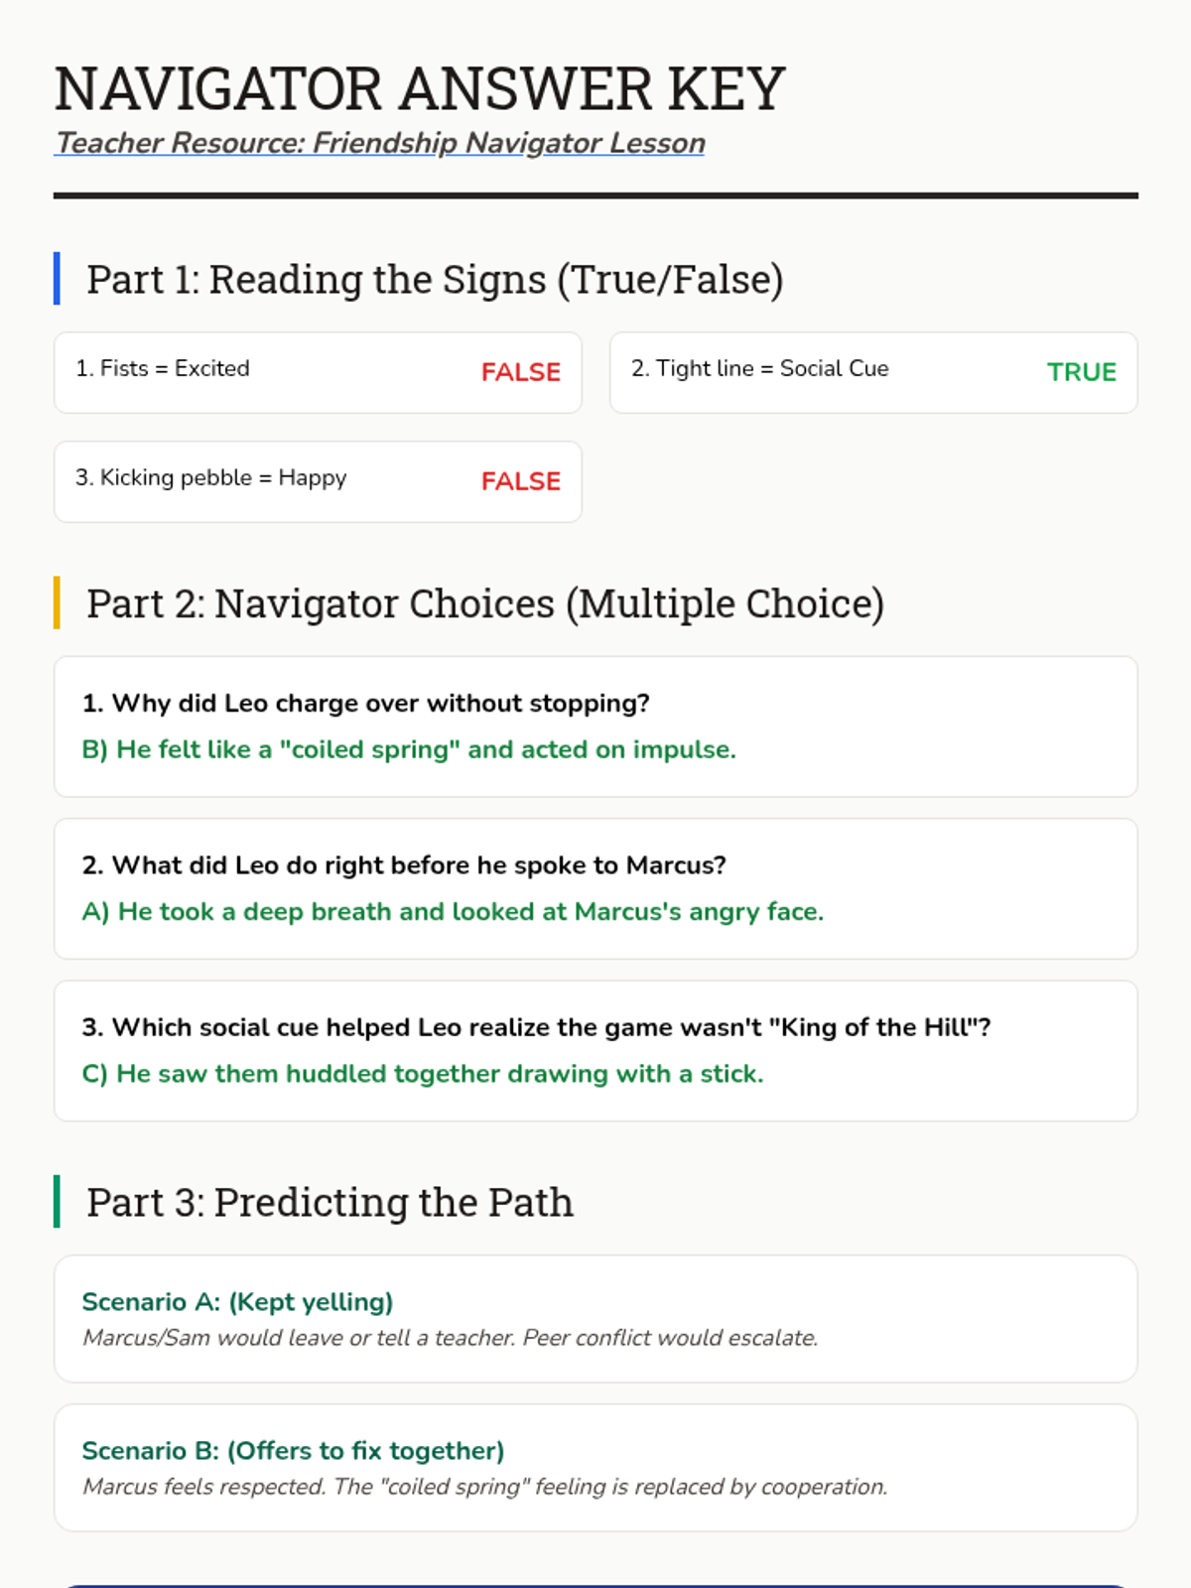Open the Teacher Resource: Friendship Navigator Lesson link

click(x=380, y=143)
